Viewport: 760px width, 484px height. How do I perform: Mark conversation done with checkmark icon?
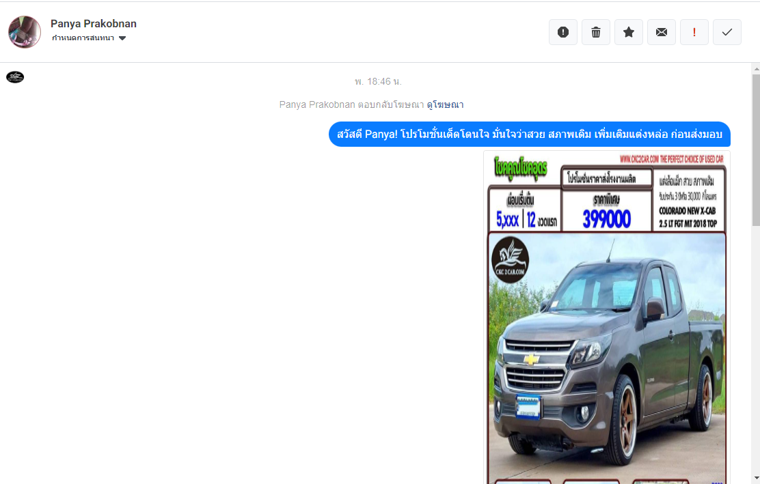tap(727, 32)
